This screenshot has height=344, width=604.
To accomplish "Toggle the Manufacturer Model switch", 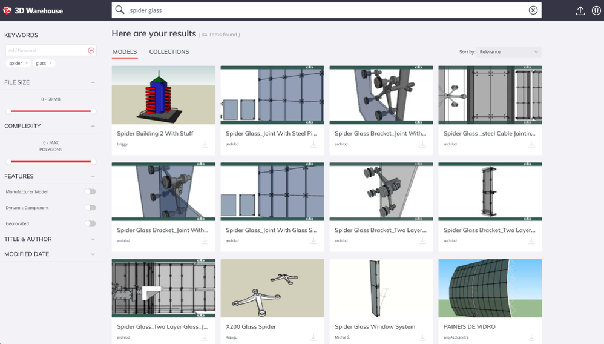I will pos(90,191).
